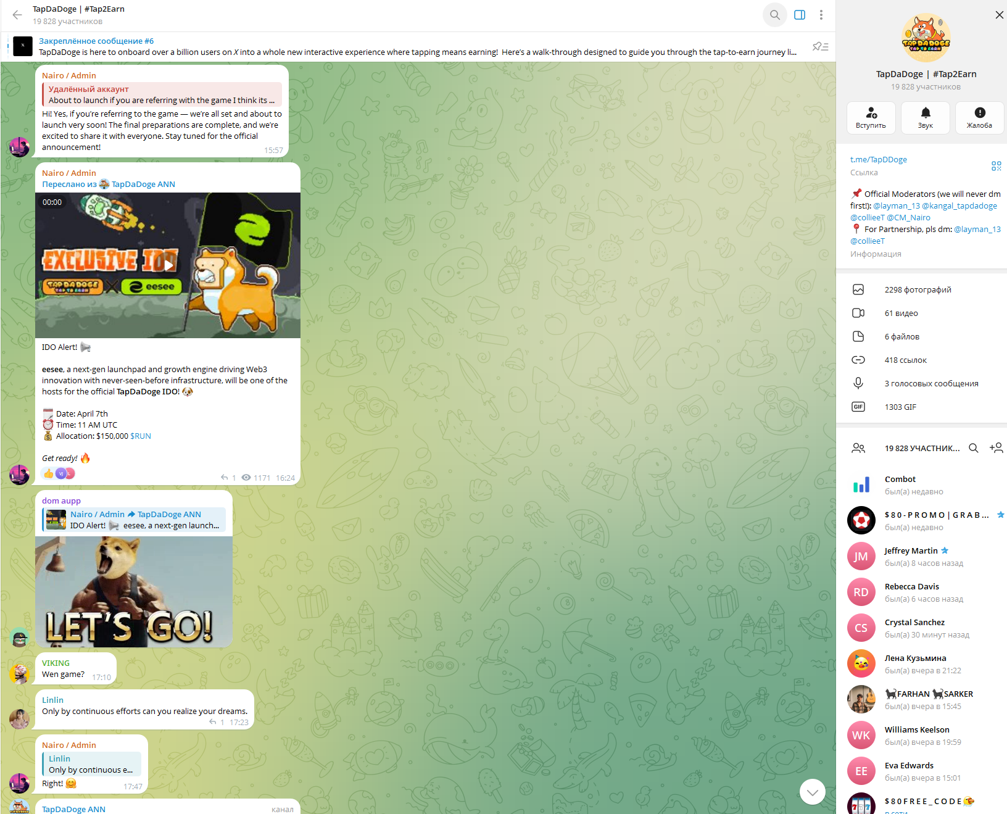Click the $RUN cashtag link
The image size is (1007, 814).
(141, 436)
